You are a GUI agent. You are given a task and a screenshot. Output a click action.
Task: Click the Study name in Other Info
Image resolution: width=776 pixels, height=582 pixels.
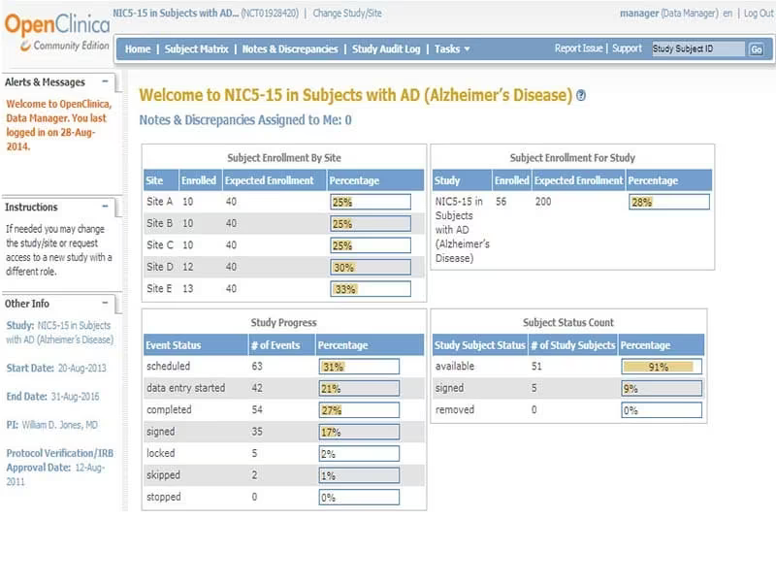(x=59, y=332)
